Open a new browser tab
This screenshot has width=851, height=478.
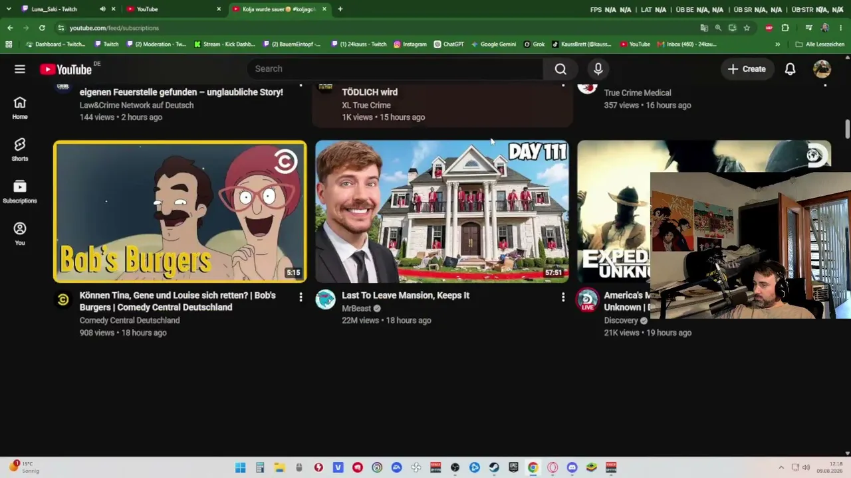(x=340, y=9)
